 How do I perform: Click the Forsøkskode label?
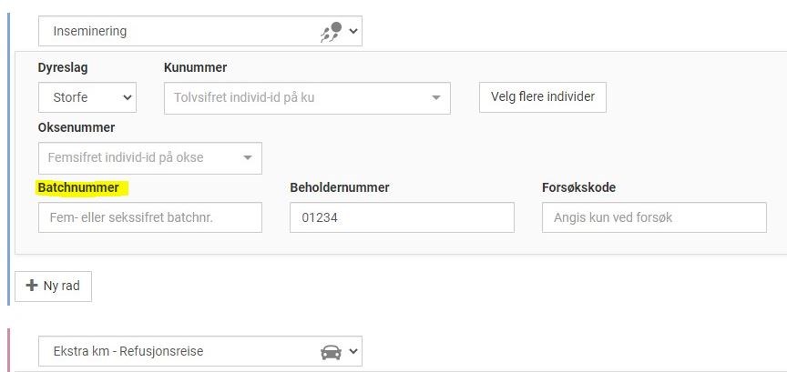pos(578,188)
